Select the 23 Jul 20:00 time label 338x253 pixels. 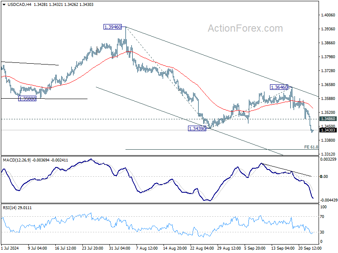pos(93,248)
